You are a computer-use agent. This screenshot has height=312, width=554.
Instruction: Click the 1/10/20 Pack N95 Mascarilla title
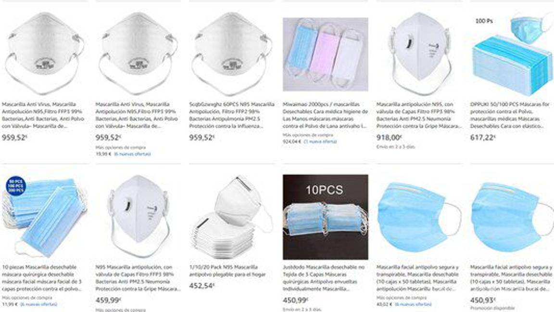tap(227, 271)
